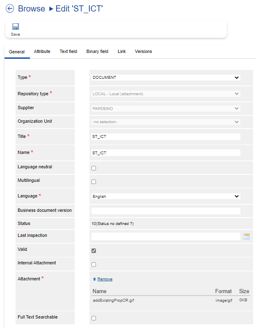Open the Last inspection calendar picker
Viewport: 256px width, 328px height.
(x=247, y=236)
